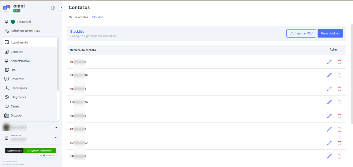Click the Termos de uso link
353x167 pixels.
pos(9,161)
